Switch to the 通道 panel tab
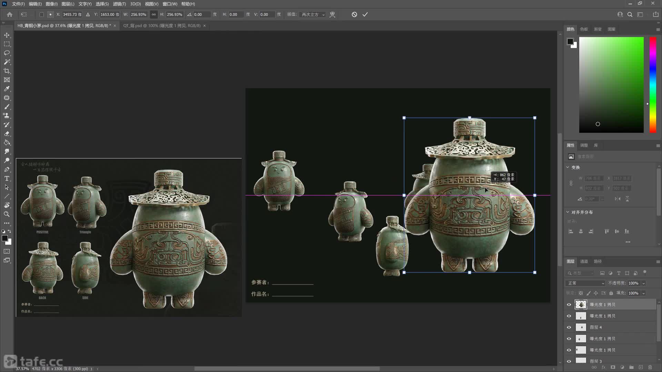Viewport: 662px width, 372px height. 584,261
